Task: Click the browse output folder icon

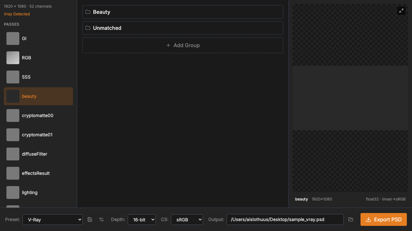Action: (x=351, y=219)
